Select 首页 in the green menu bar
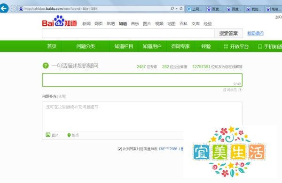This screenshot has height=183, width=282. point(52,46)
